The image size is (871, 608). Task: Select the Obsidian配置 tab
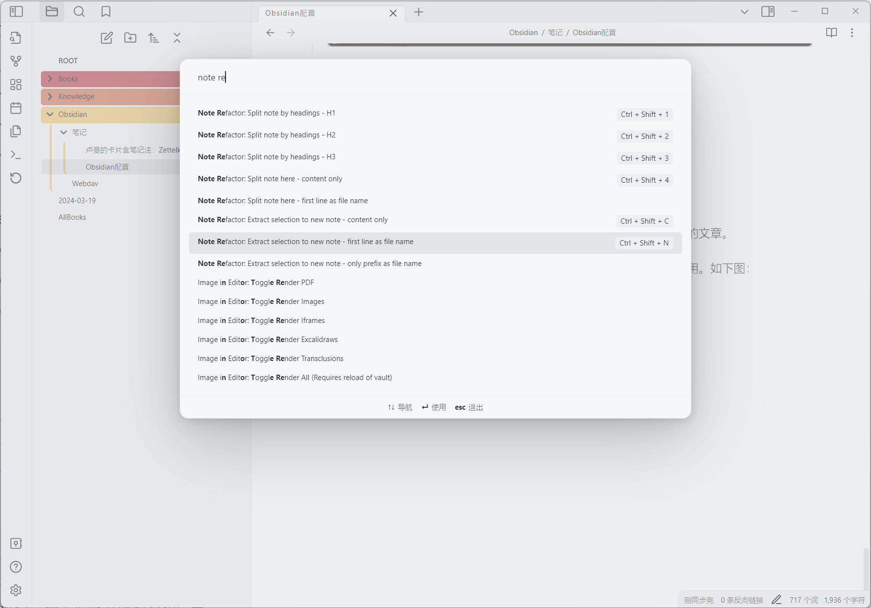tap(331, 13)
